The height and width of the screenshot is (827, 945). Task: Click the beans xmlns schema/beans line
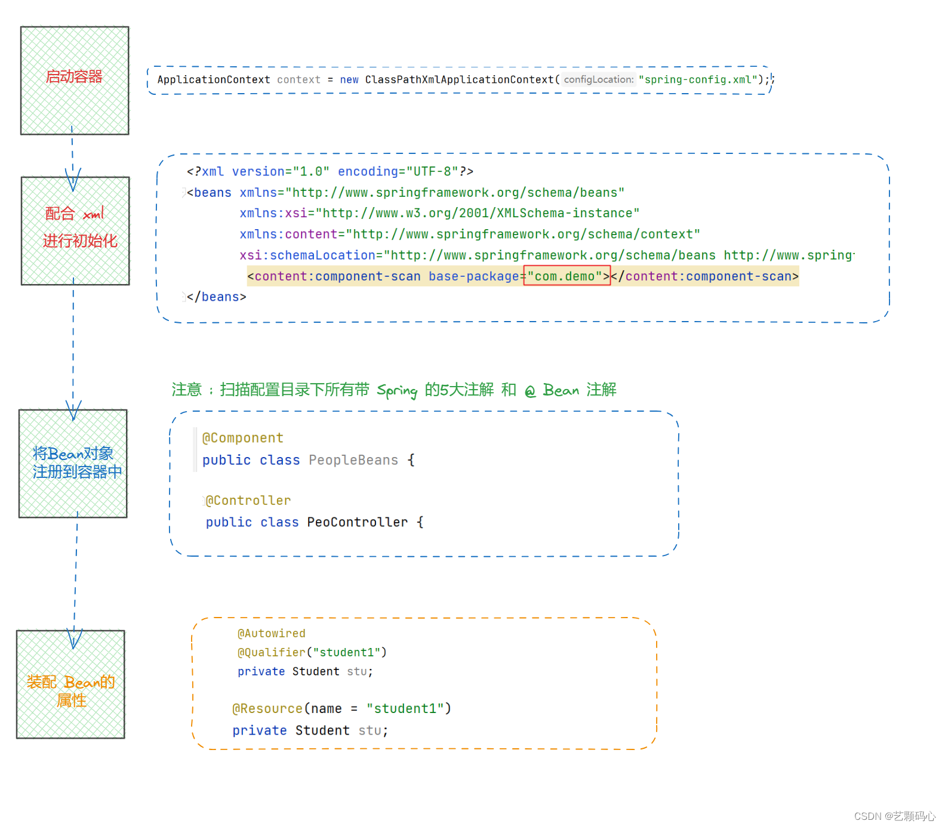click(x=406, y=193)
